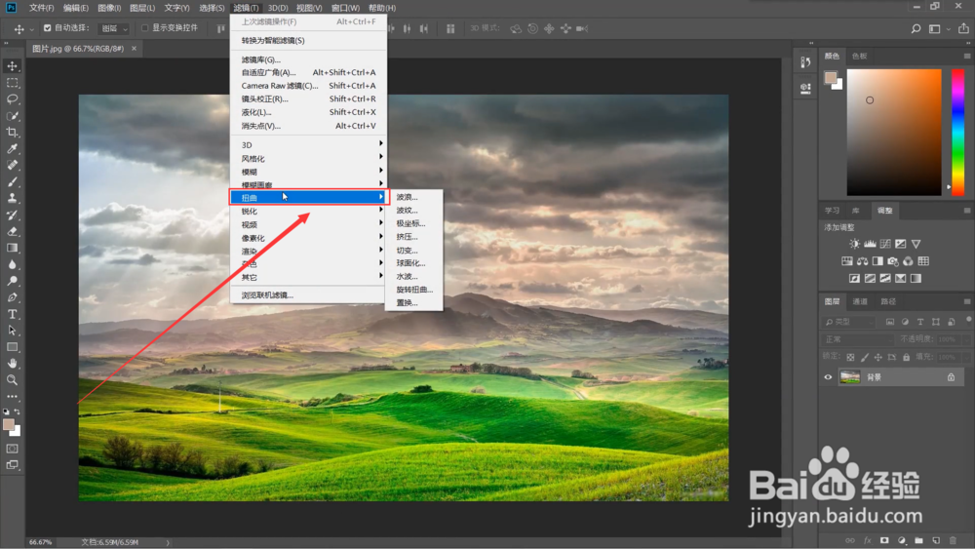Toggle the lock all padlock icon
The image size is (975, 549).
907,357
